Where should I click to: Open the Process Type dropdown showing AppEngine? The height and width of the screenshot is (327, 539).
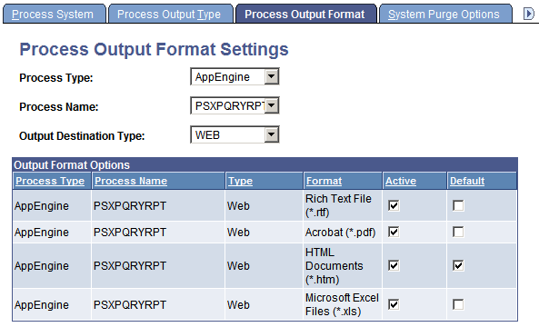[235, 76]
